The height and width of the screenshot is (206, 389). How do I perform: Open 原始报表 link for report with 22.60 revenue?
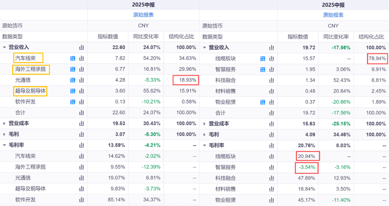(143, 15)
